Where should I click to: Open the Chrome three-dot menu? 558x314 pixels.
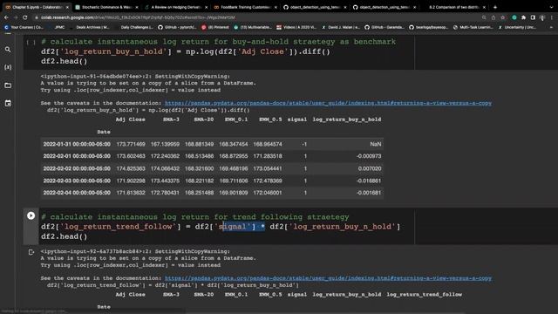(x=552, y=17)
